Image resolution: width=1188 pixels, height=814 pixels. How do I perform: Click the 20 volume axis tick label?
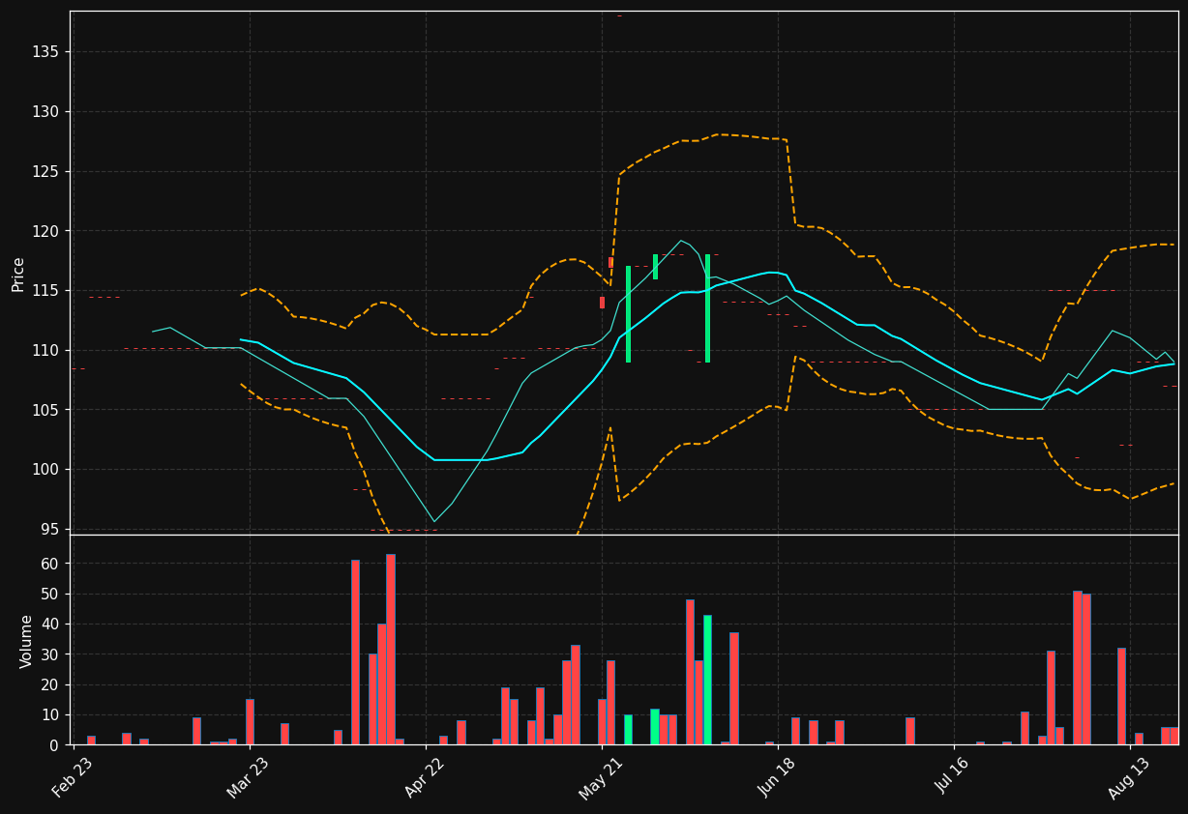click(x=50, y=684)
